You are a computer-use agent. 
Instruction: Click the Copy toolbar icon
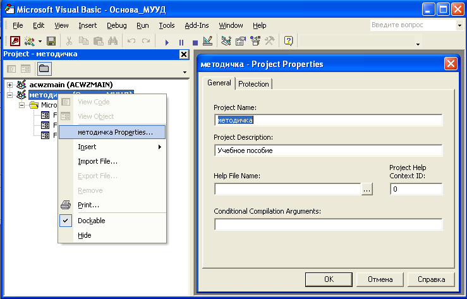pos(83,41)
